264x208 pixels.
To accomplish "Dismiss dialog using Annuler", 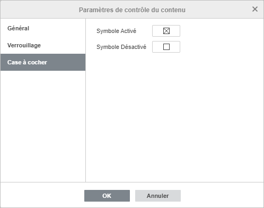I will point(158,196).
